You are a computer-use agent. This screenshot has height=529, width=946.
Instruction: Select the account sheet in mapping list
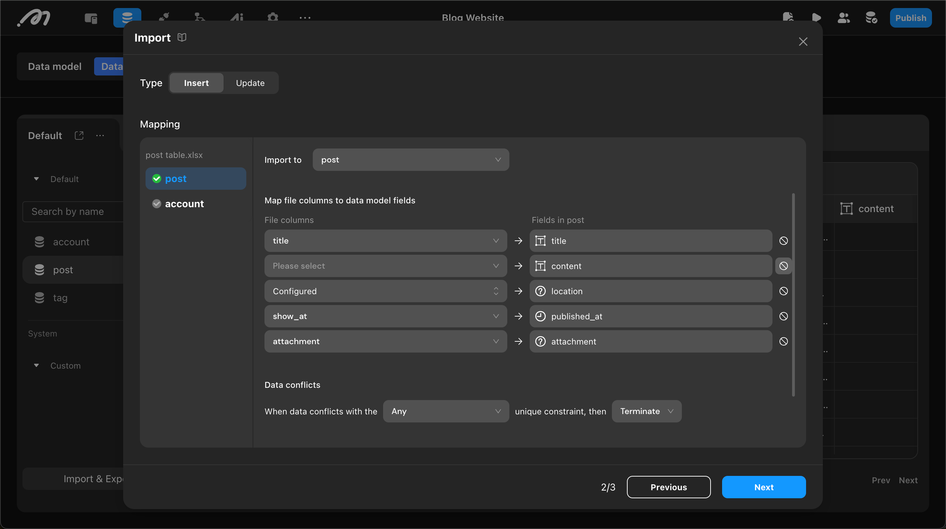pyautogui.click(x=196, y=204)
